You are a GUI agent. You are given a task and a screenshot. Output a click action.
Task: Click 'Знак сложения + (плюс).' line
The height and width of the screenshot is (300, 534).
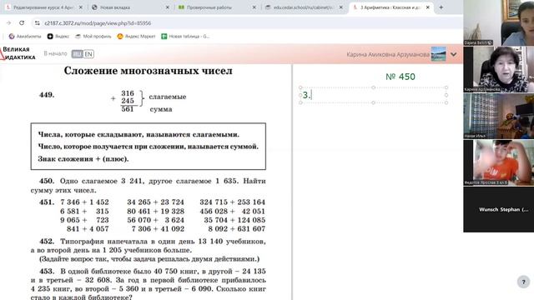click(83, 159)
